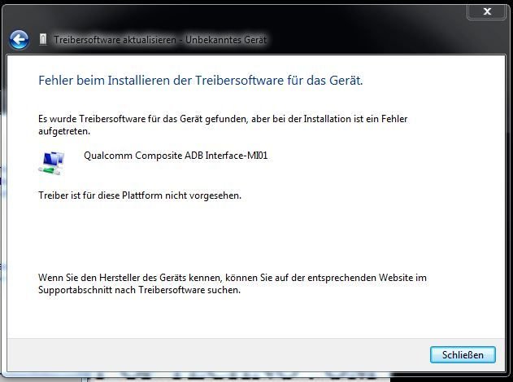This screenshot has height=382, width=513.
Task: Click the 'Es wurde Treibersoftware' message paragraph
Action: [223, 125]
